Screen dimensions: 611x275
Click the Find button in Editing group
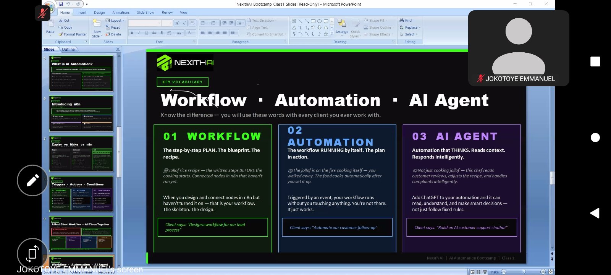pyautogui.click(x=406, y=21)
